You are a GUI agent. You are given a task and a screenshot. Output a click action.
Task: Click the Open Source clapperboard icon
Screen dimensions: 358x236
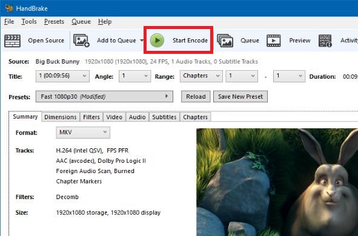point(12,41)
